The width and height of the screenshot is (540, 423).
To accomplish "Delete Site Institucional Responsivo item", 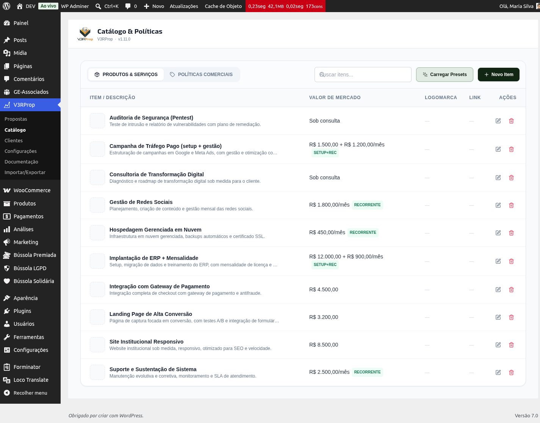I will pos(511,345).
